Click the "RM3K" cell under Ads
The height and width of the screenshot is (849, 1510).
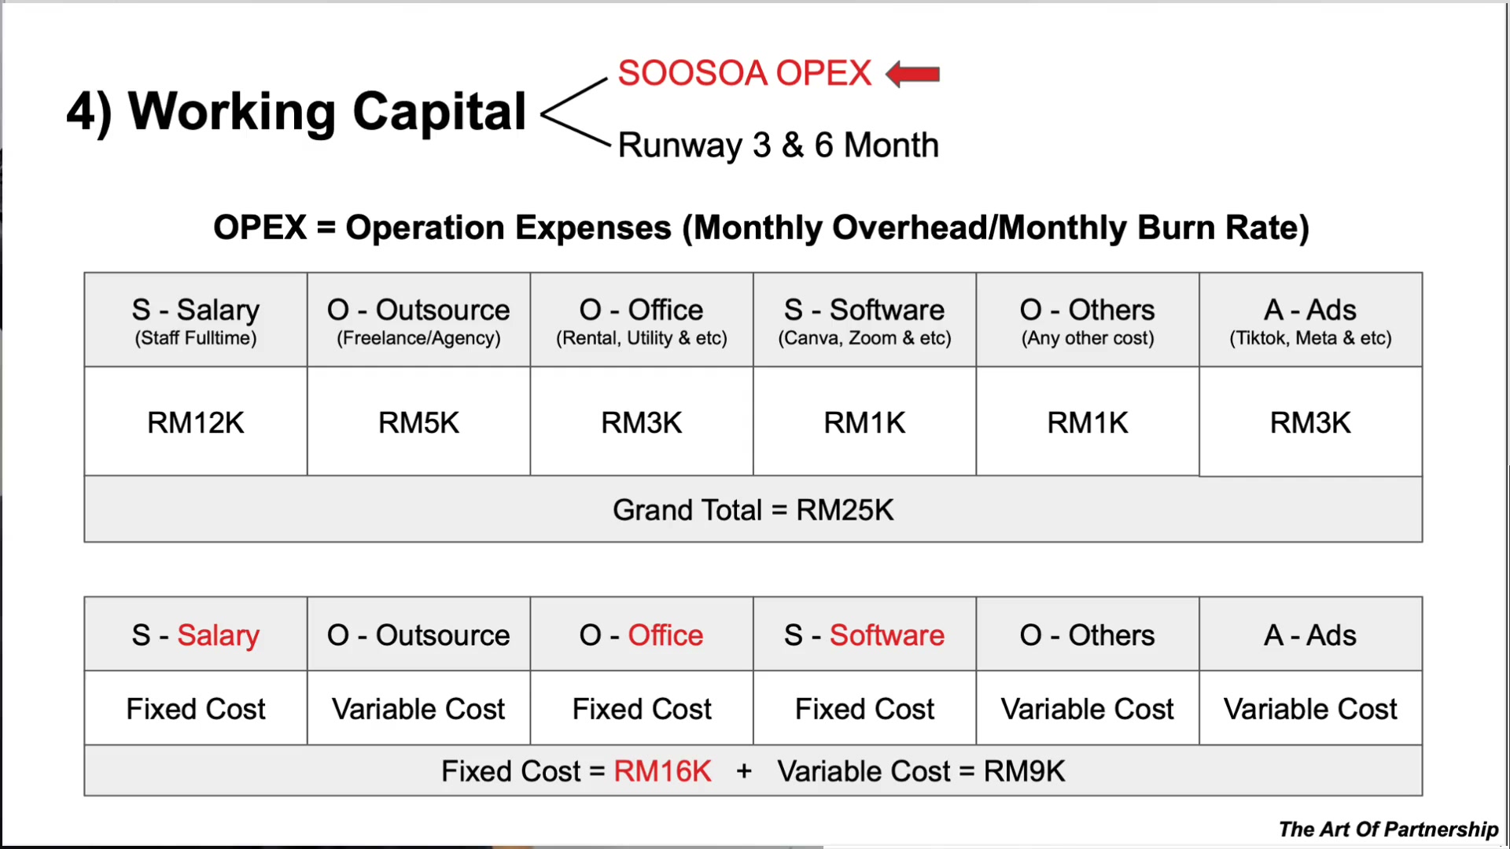coord(1310,422)
